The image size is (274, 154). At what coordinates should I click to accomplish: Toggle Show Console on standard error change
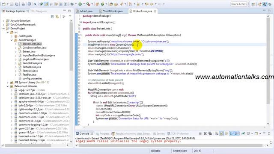(x=237, y=133)
